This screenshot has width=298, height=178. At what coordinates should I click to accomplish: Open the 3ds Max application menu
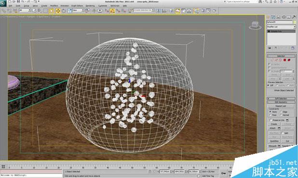[3, 3]
